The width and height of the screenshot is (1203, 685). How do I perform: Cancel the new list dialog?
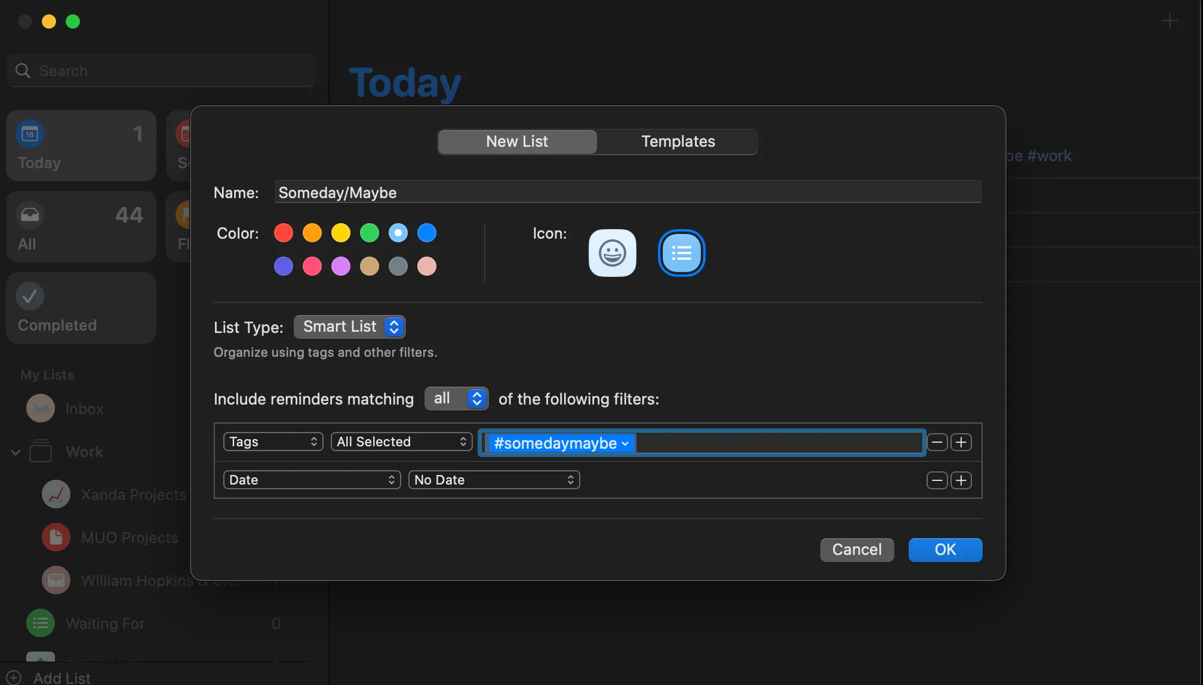point(857,550)
